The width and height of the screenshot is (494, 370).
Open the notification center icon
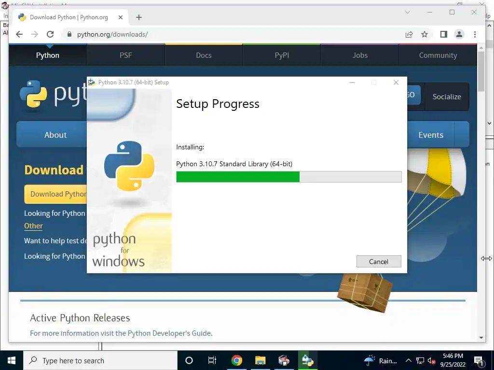(479, 360)
